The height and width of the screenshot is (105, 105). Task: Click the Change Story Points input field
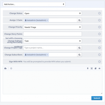pos(52,34)
